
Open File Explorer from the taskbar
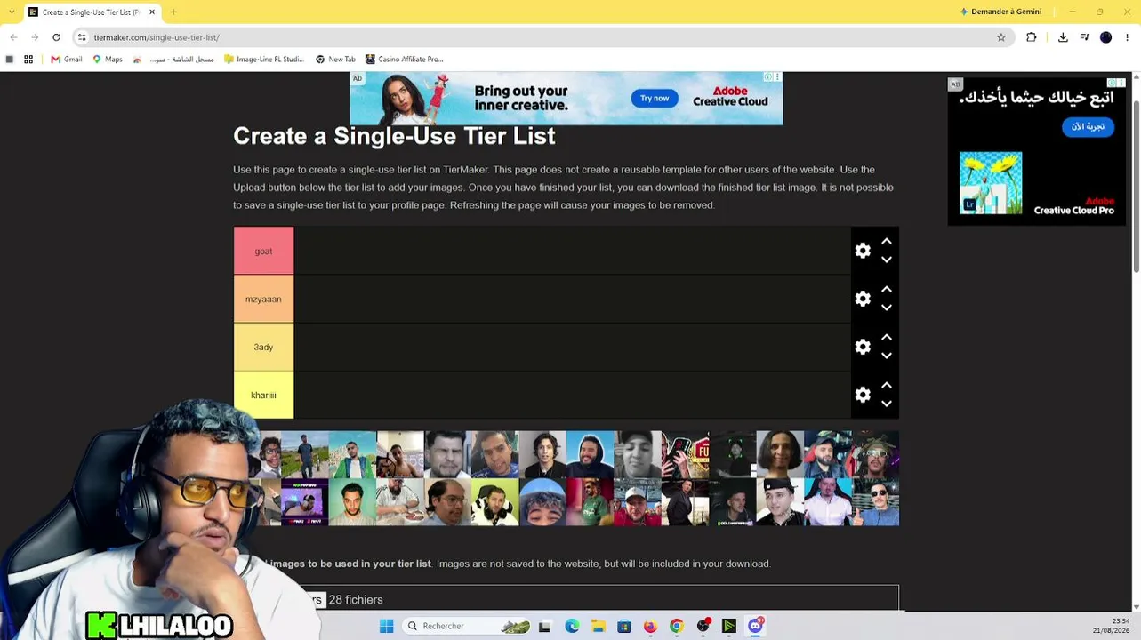pyautogui.click(x=599, y=626)
